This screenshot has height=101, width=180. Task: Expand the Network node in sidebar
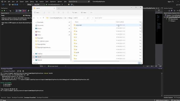(x=34, y=60)
